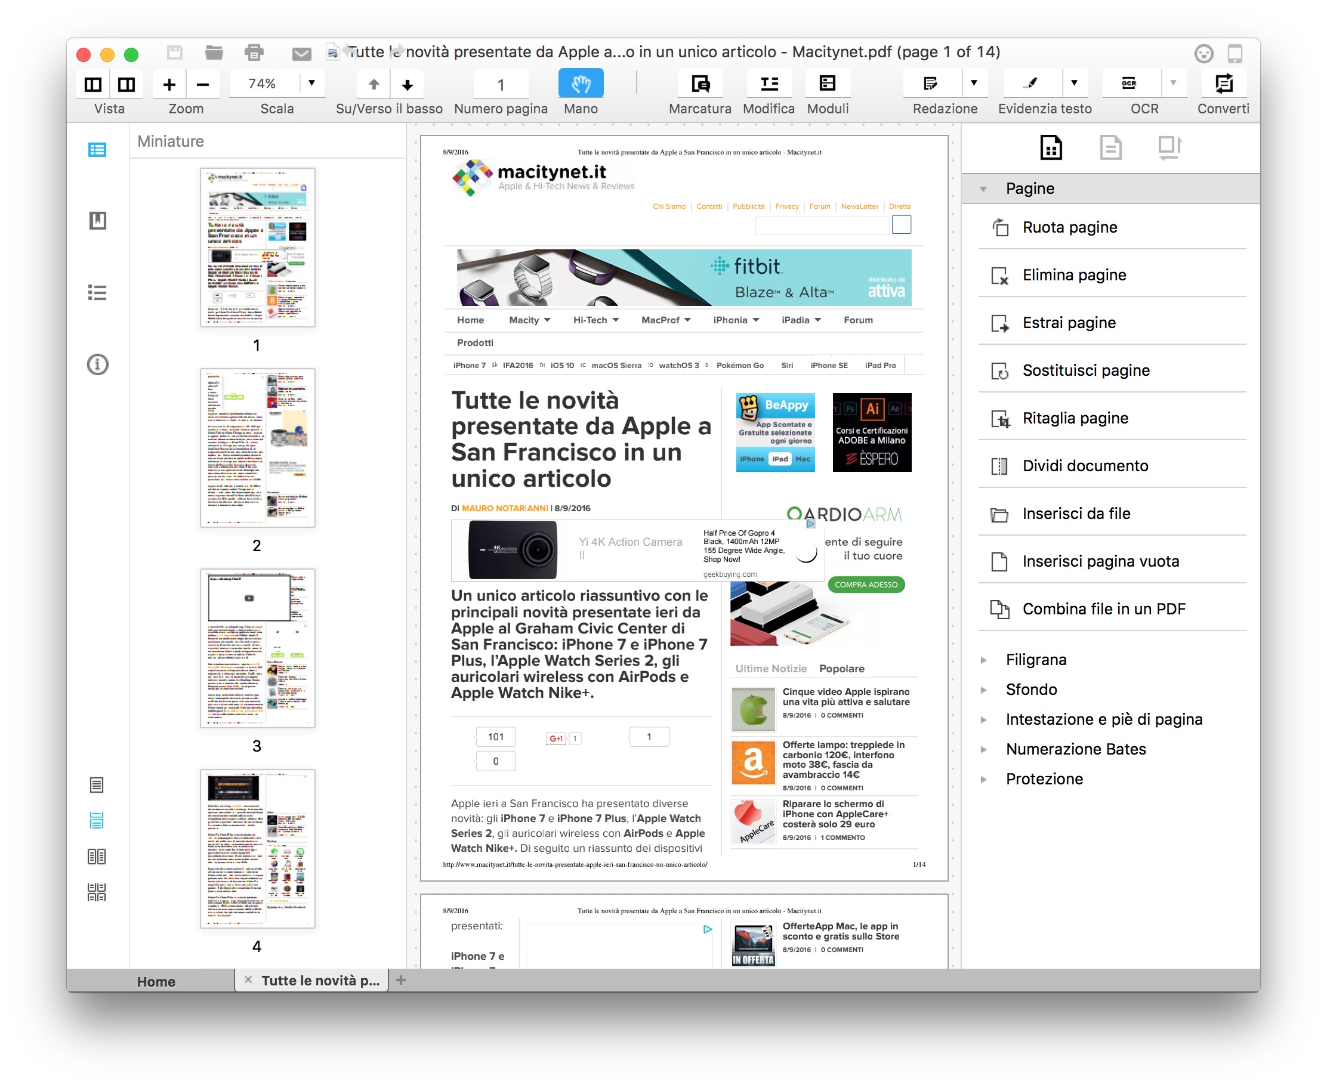Click the print icon in title bar
Image resolution: width=1327 pixels, height=1088 pixels.
(x=254, y=52)
